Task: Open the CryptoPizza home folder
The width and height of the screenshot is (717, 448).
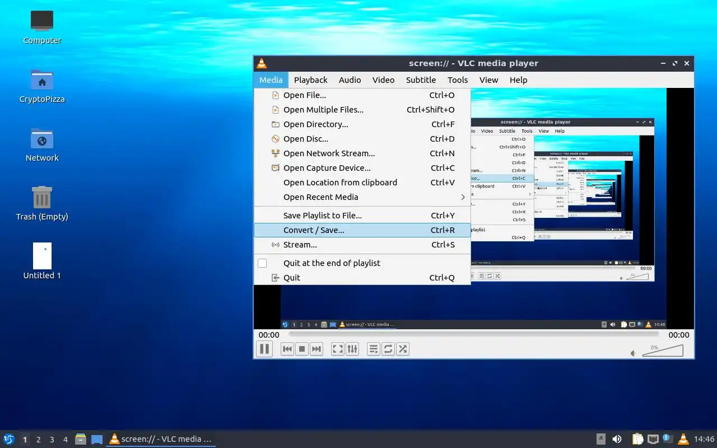Action: pos(42,86)
